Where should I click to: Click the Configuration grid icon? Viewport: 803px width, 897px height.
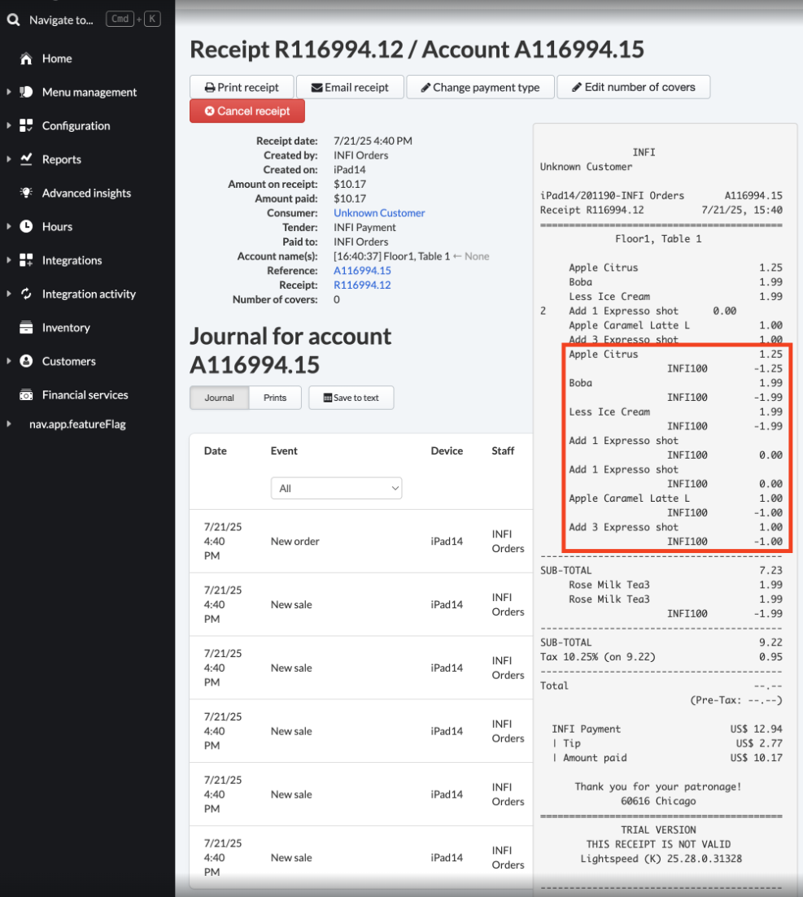[x=26, y=125]
